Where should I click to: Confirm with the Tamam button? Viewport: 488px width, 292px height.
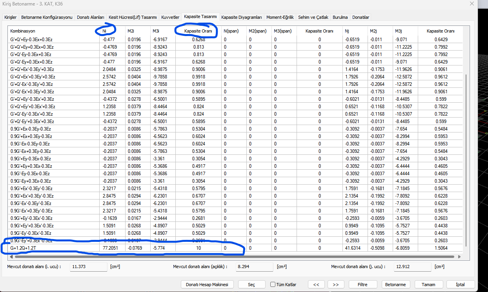click(428, 285)
